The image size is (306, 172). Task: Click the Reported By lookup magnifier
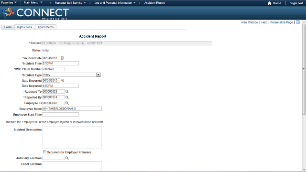tap(67, 97)
